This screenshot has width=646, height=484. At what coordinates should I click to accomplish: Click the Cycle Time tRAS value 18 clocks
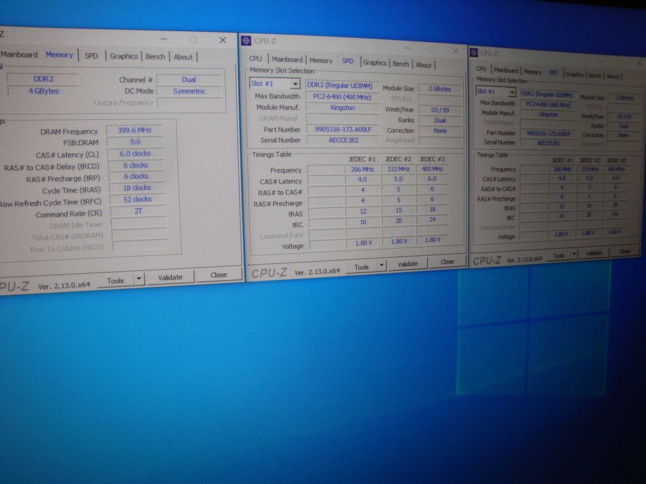[x=137, y=187]
